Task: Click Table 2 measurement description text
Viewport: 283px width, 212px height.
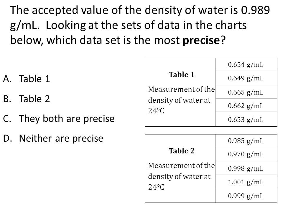Action: [181, 176]
